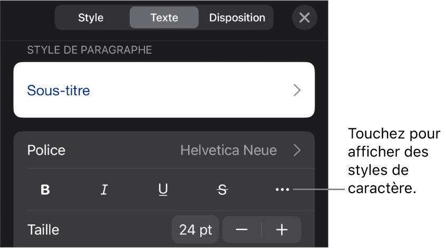The image size is (446, 248).
Task: Click the Police row label
Action: (x=46, y=150)
